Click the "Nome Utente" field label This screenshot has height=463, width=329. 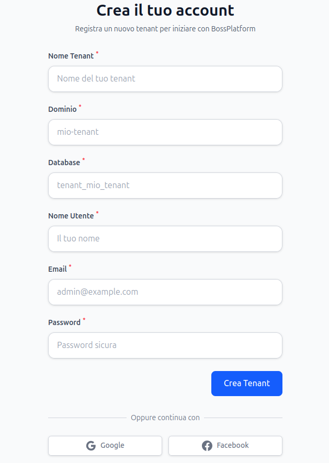tap(71, 216)
